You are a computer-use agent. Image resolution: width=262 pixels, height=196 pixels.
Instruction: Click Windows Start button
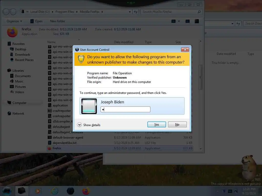click(6, 191)
